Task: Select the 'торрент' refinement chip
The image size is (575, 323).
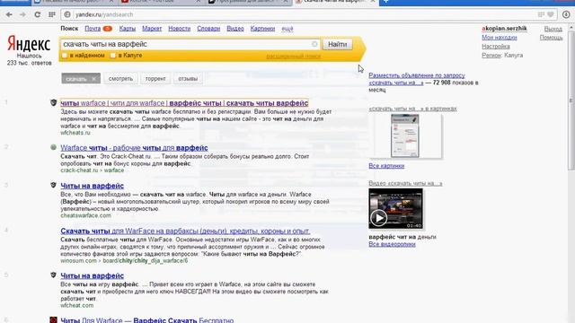Action: click(x=155, y=79)
